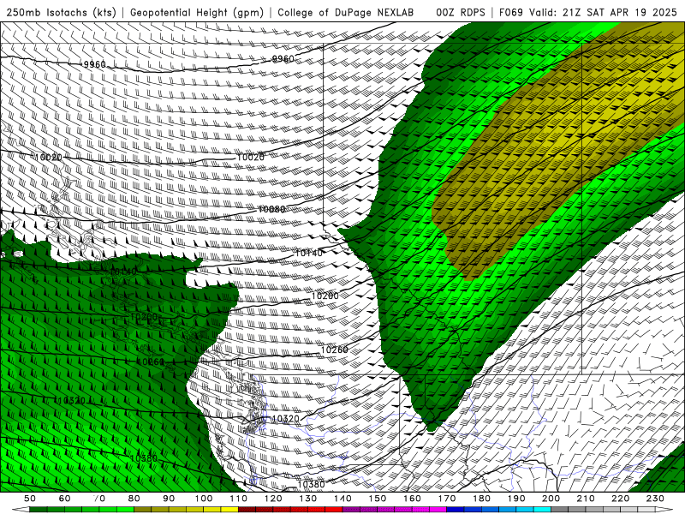Click the 130 kts colorbar label
This screenshot has height=514, width=685.
(x=308, y=499)
